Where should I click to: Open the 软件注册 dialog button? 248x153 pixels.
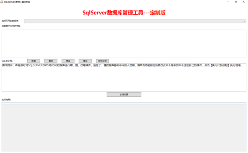(103, 61)
